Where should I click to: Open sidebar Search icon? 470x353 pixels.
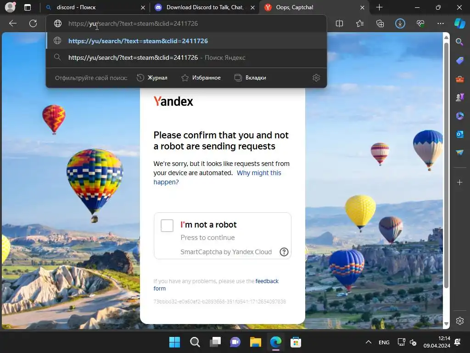[459, 42]
